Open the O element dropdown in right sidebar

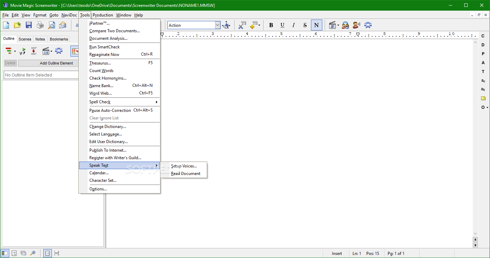point(483,107)
